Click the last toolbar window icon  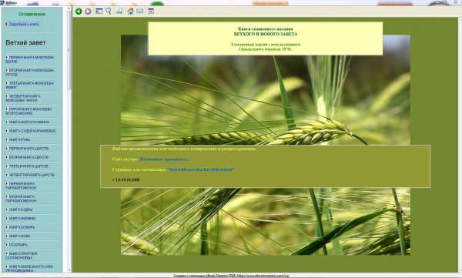[151, 12]
